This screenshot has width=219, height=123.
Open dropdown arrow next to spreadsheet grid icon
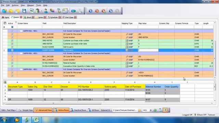tap(68, 11)
